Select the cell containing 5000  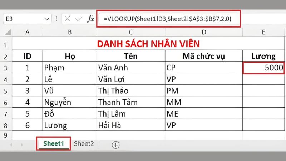click(x=263, y=68)
